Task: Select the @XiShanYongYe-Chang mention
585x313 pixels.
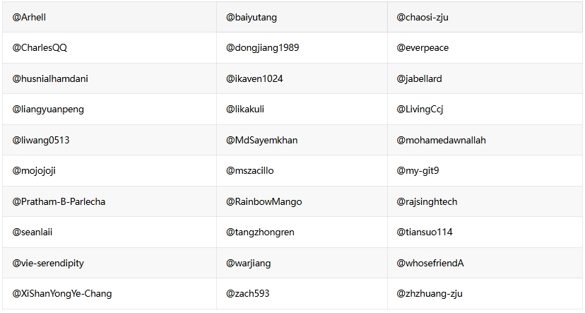Action: (62, 293)
